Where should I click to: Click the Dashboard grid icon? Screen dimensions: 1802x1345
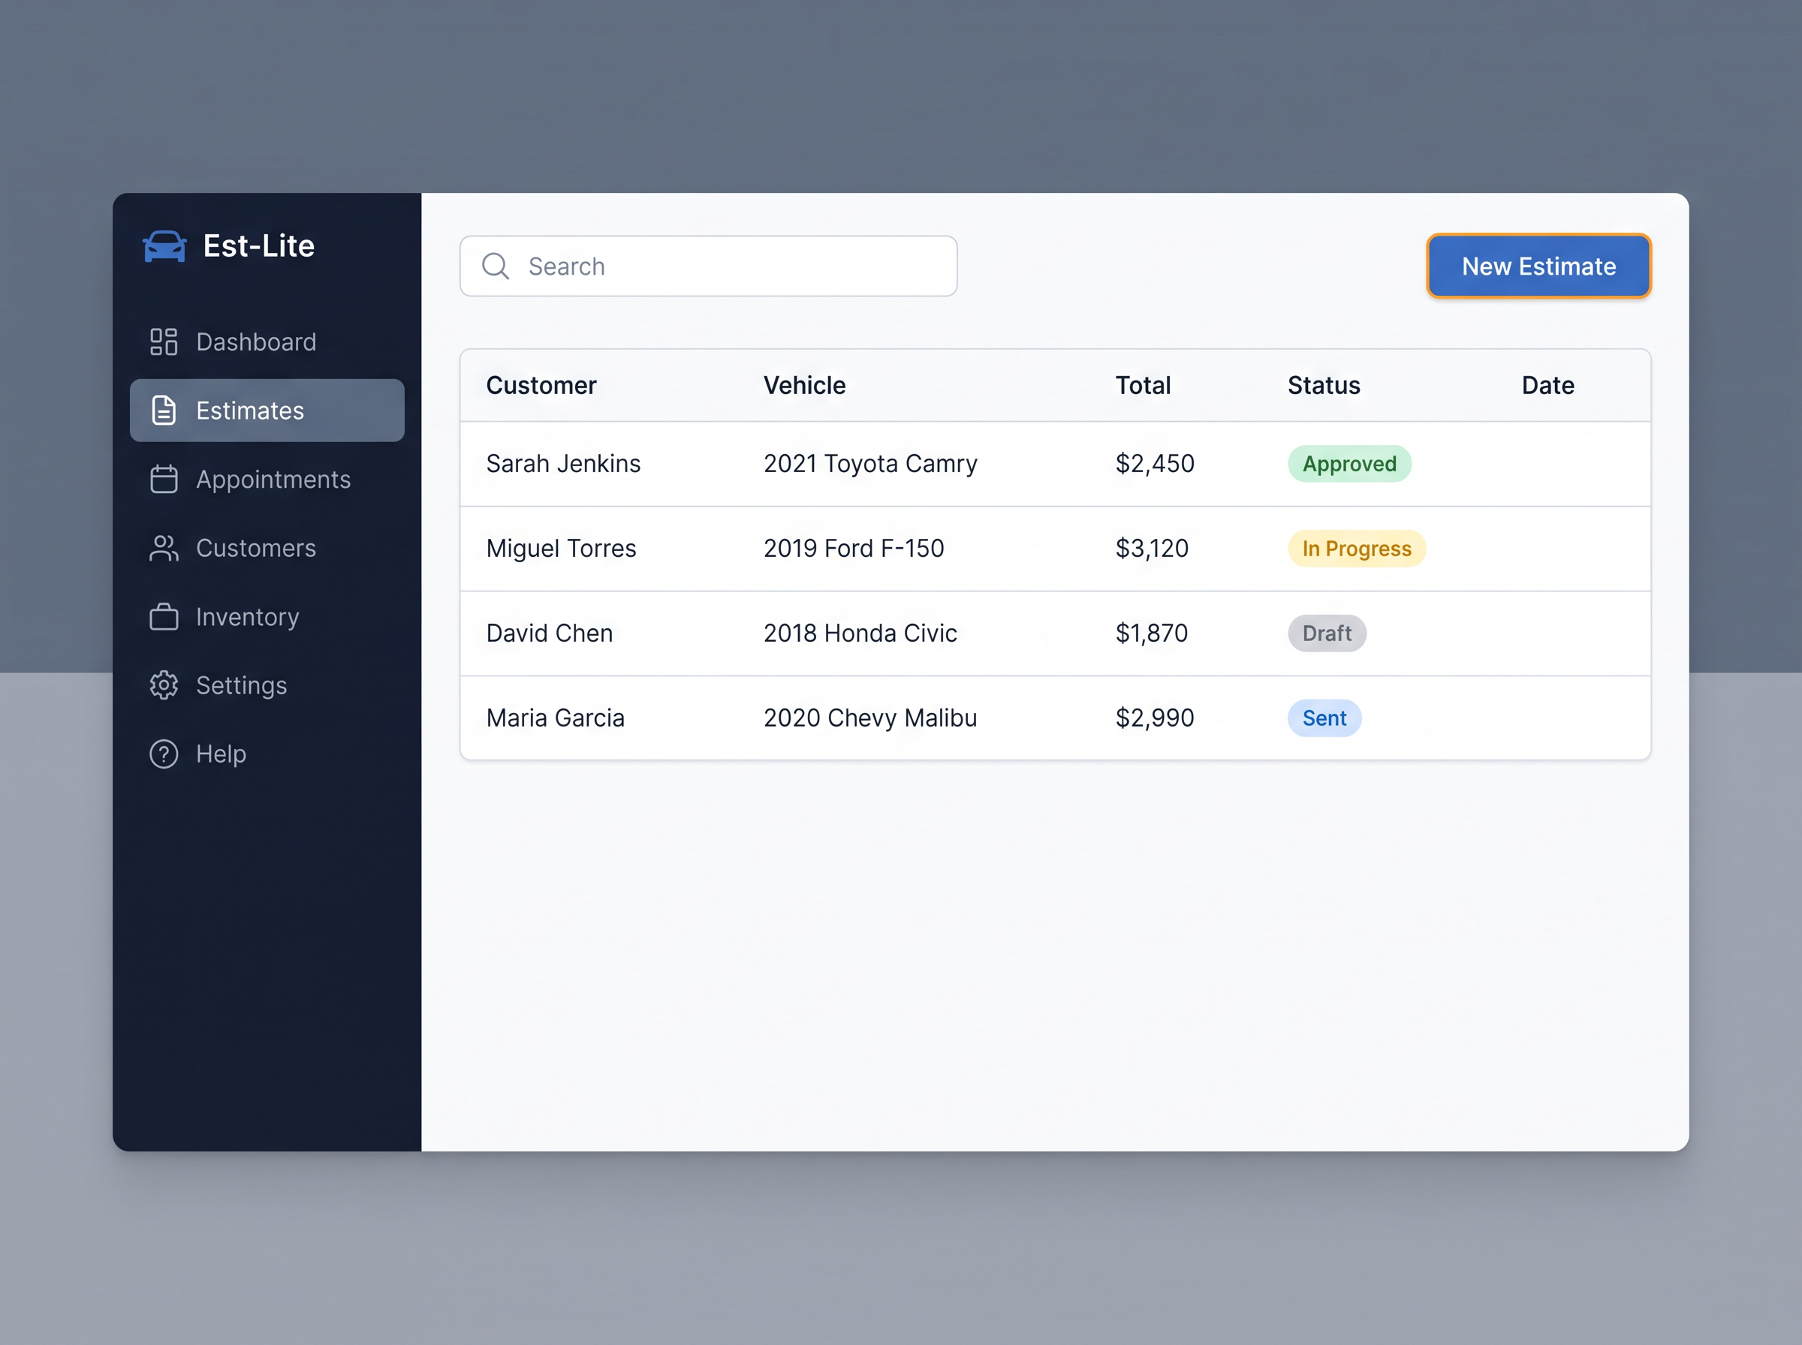pos(164,342)
